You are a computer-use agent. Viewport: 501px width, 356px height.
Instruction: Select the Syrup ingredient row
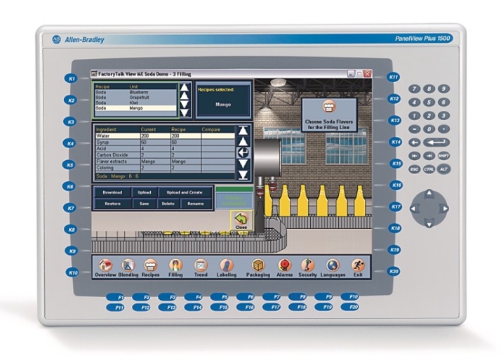tap(165, 143)
